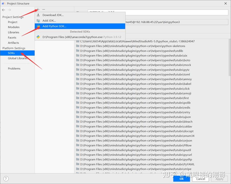Dismiss the dialog with Cancel
Screen dimensions: 231x184
point(200,179)
